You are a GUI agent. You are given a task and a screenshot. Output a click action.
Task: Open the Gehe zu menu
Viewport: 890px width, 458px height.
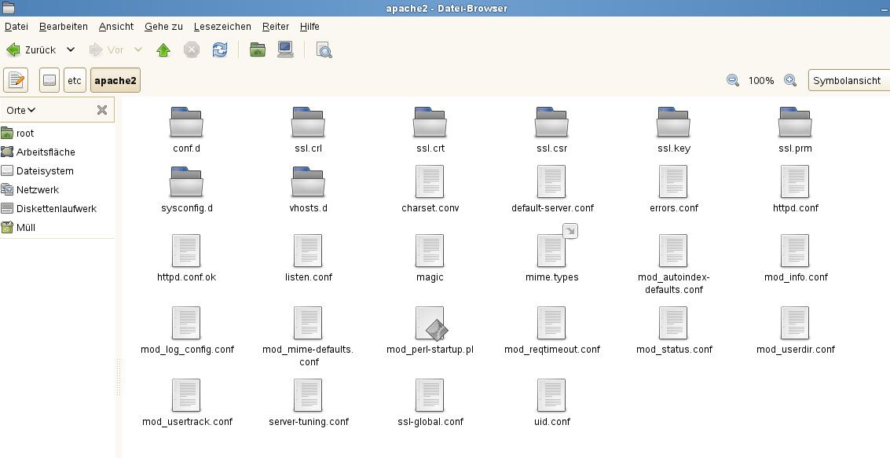(x=164, y=27)
